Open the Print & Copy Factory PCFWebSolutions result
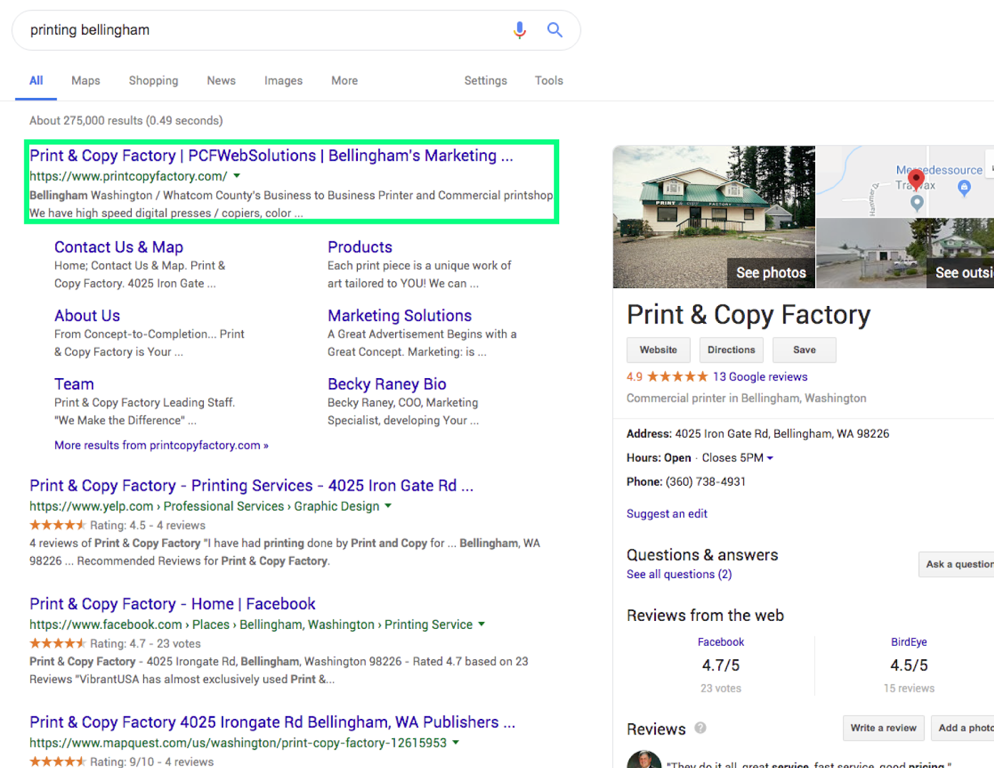 click(x=271, y=156)
